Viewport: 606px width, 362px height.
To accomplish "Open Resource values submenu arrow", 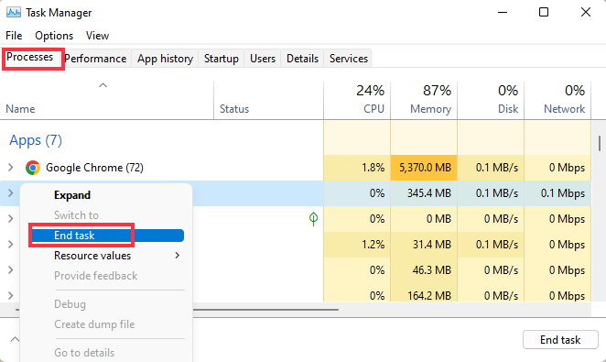I will click(x=177, y=256).
